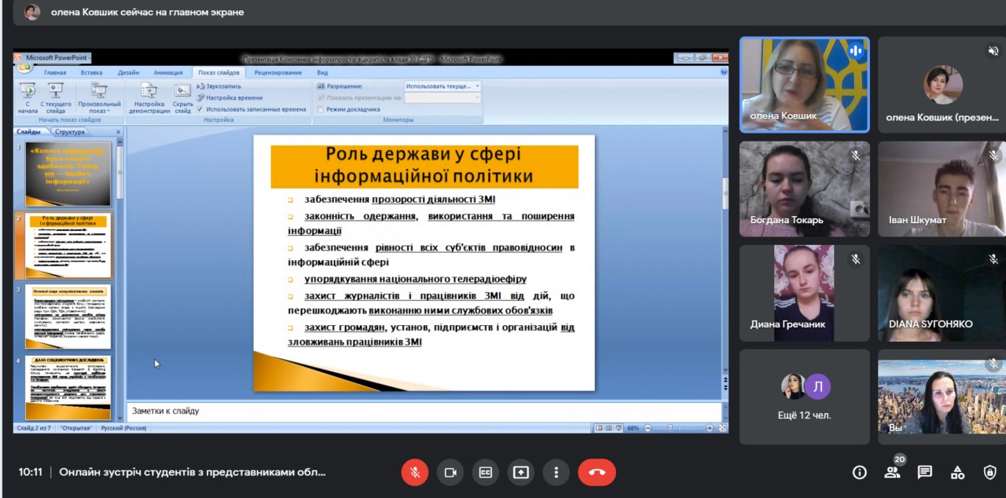Click the 'Ещё 12 чел.' participants tile
The height and width of the screenshot is (498, 1006).
(804, 397)
